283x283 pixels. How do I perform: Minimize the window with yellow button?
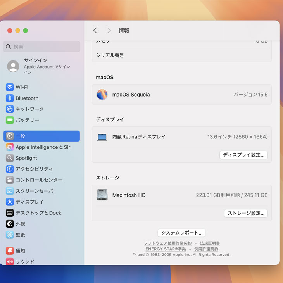pyautogui.click(x=17, y=31)
